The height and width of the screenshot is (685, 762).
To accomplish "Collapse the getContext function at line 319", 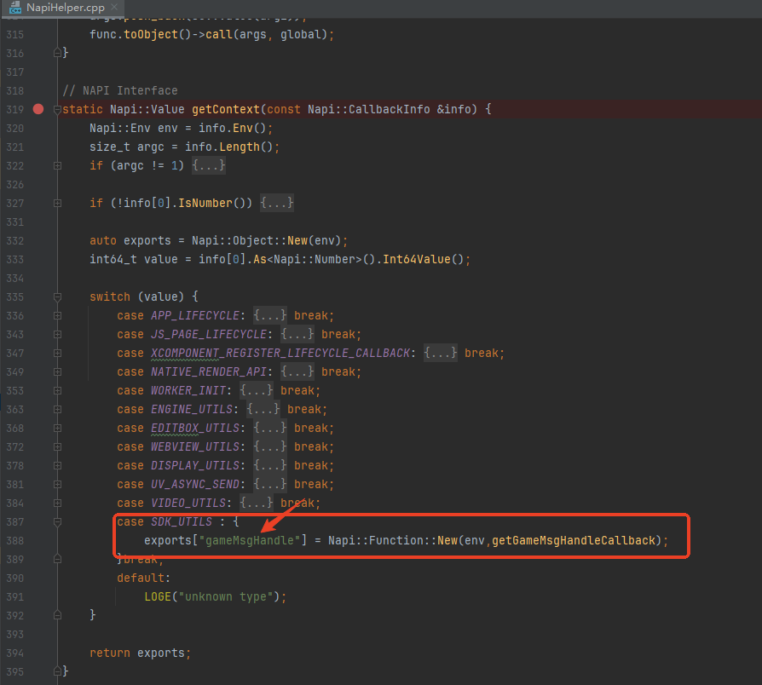I will click(x=57, y=109).
